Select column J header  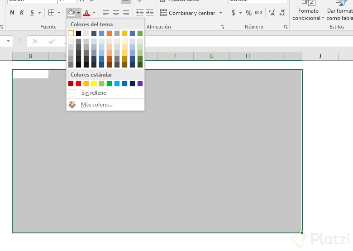pos(320,56)
